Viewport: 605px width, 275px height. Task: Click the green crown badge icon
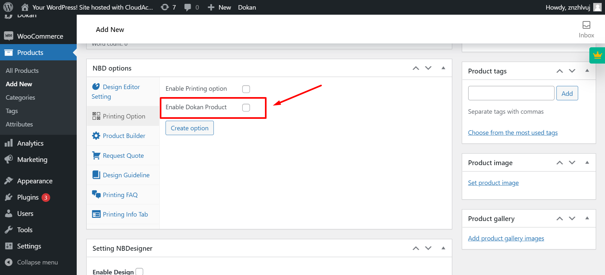pyautogui.click(x=597, y=55)
